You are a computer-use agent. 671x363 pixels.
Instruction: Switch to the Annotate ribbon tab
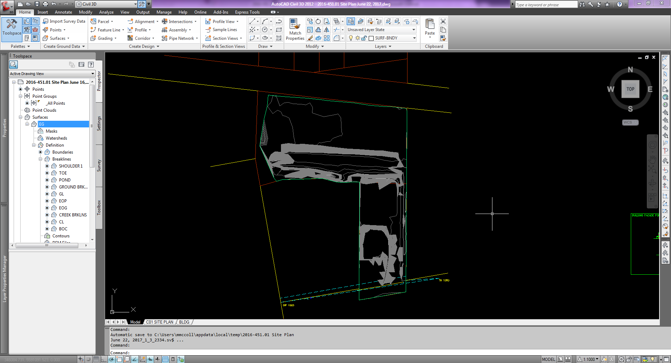point(63,12)
